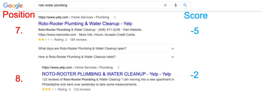This screenshot has height=95, width=261.
Task: Click the search field containing "roto rooter plumbing"
Action: pyautogui.click(x=100, y=5)
